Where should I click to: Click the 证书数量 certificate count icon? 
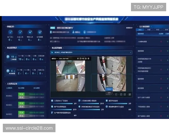pos(40,33)
